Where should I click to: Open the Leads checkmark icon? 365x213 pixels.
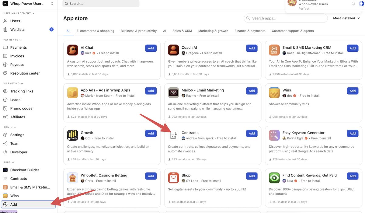(x=5, y=100)
